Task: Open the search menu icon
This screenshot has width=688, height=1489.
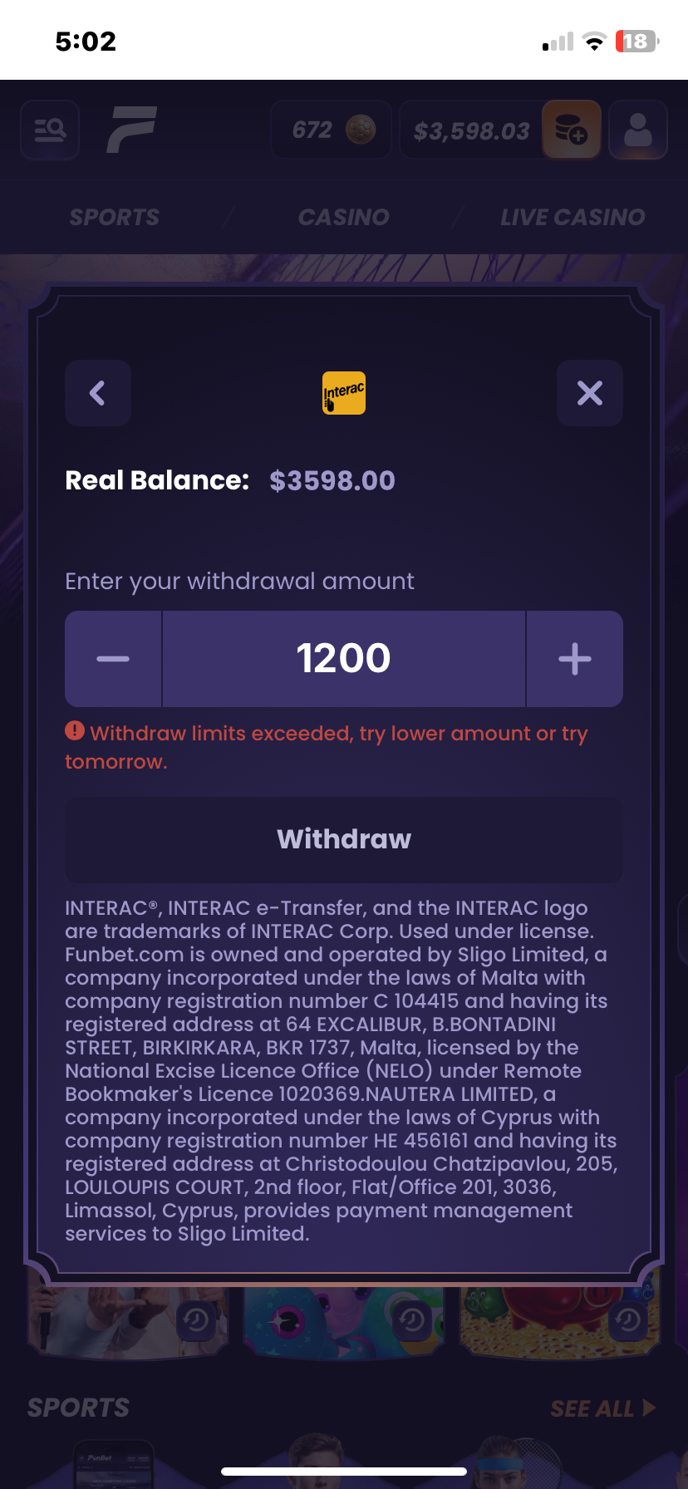Action: tap(50, 130)
